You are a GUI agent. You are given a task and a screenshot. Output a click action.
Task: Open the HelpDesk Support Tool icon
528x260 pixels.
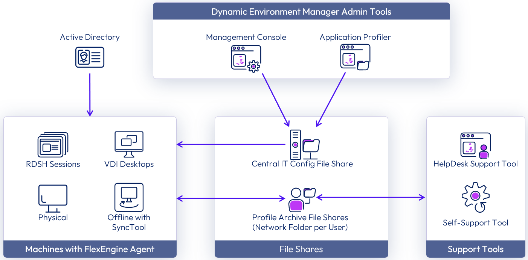point(475,145)
